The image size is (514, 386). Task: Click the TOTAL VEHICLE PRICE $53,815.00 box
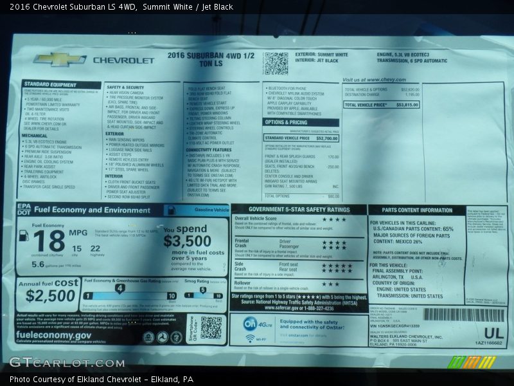(382, 105)
